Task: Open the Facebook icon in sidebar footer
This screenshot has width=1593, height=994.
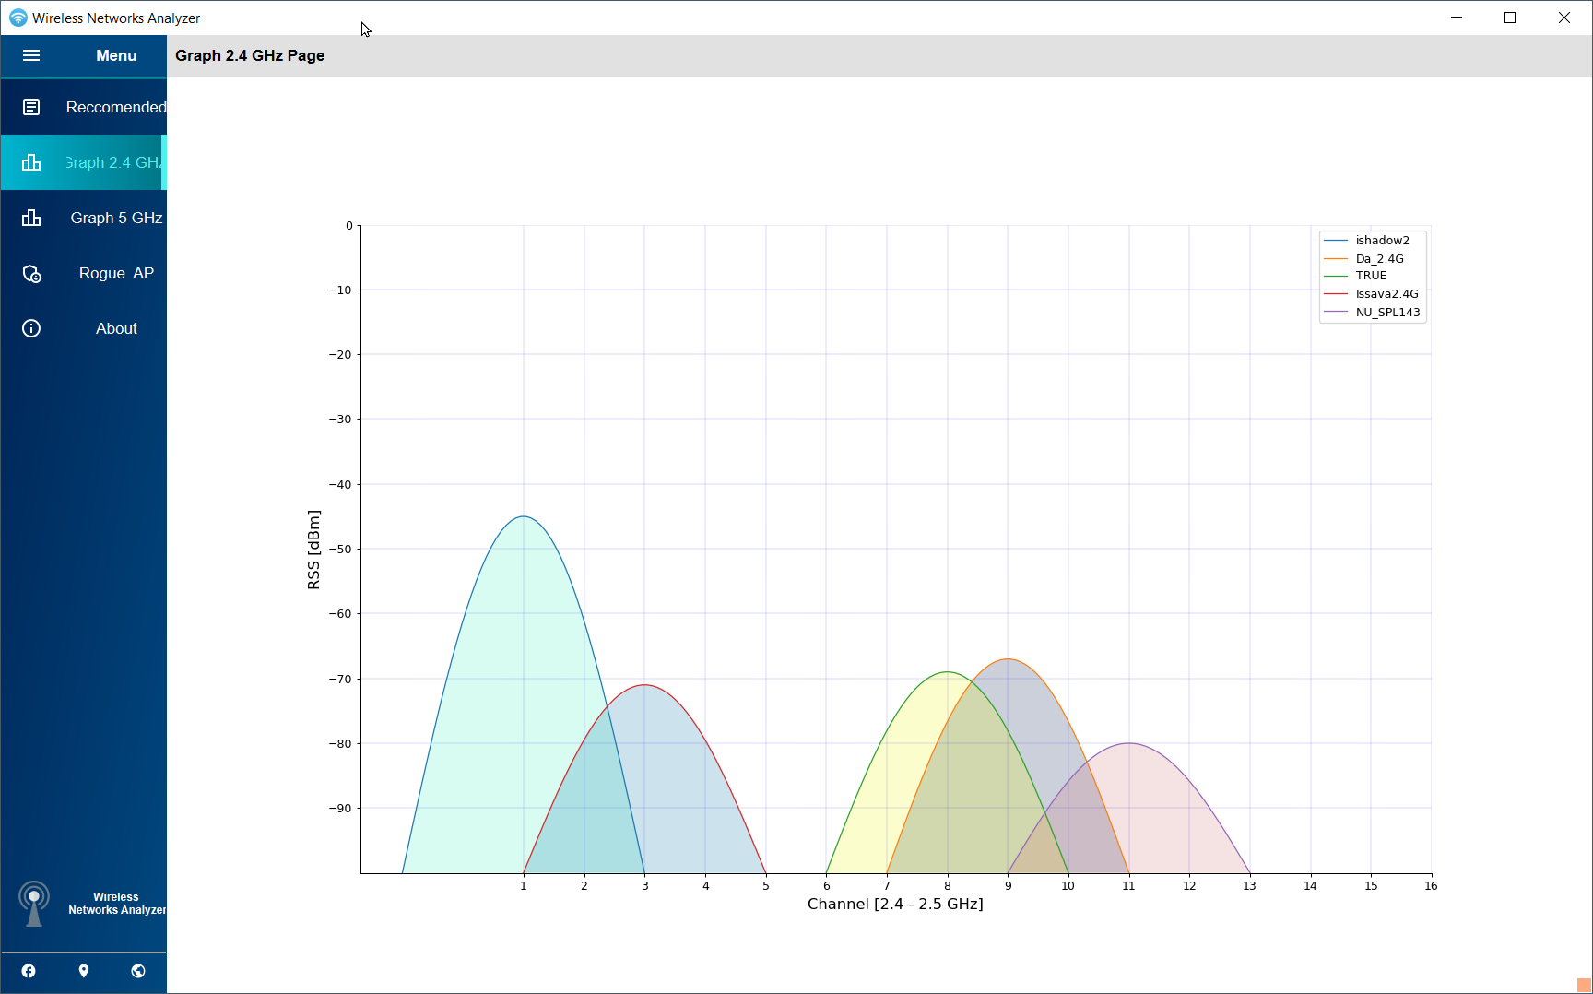Action: point(29,971)
